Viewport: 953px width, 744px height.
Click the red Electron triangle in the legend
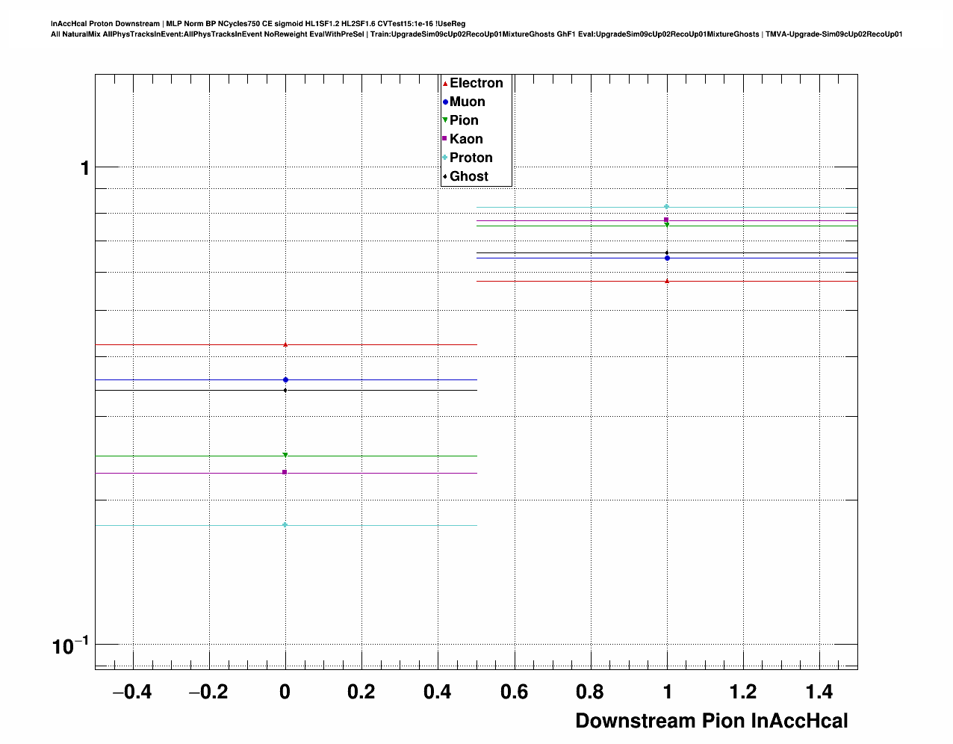coord(445,84)
